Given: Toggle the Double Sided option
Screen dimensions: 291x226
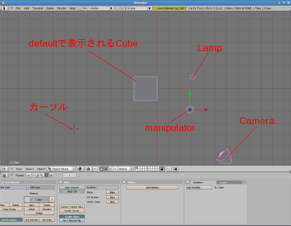Looking at the screenshot, I should click(72, 217).
